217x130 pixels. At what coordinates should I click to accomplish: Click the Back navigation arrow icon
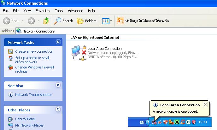[x=7, y=21]
